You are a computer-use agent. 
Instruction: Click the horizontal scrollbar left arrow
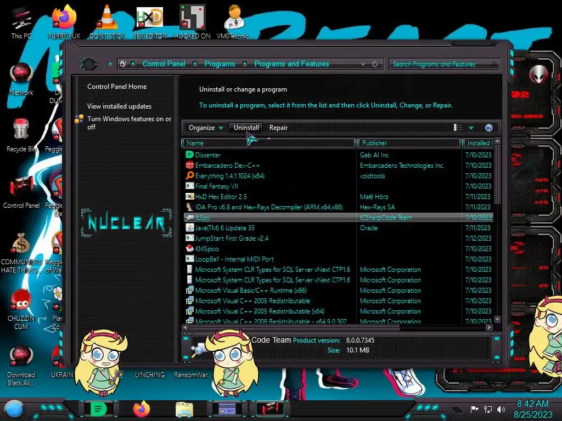point(186,327)
